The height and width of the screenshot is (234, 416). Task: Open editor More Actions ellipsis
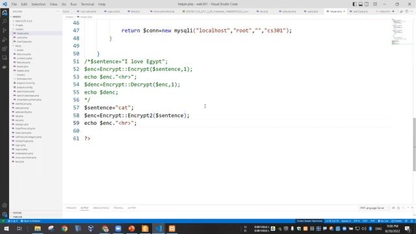(x=411, y=12)
